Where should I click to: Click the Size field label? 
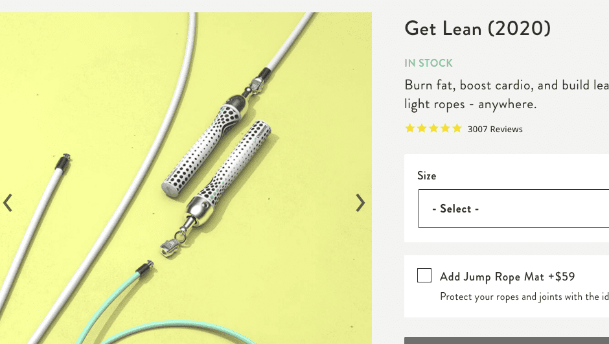pyautogui.click(x=426, y=176)
